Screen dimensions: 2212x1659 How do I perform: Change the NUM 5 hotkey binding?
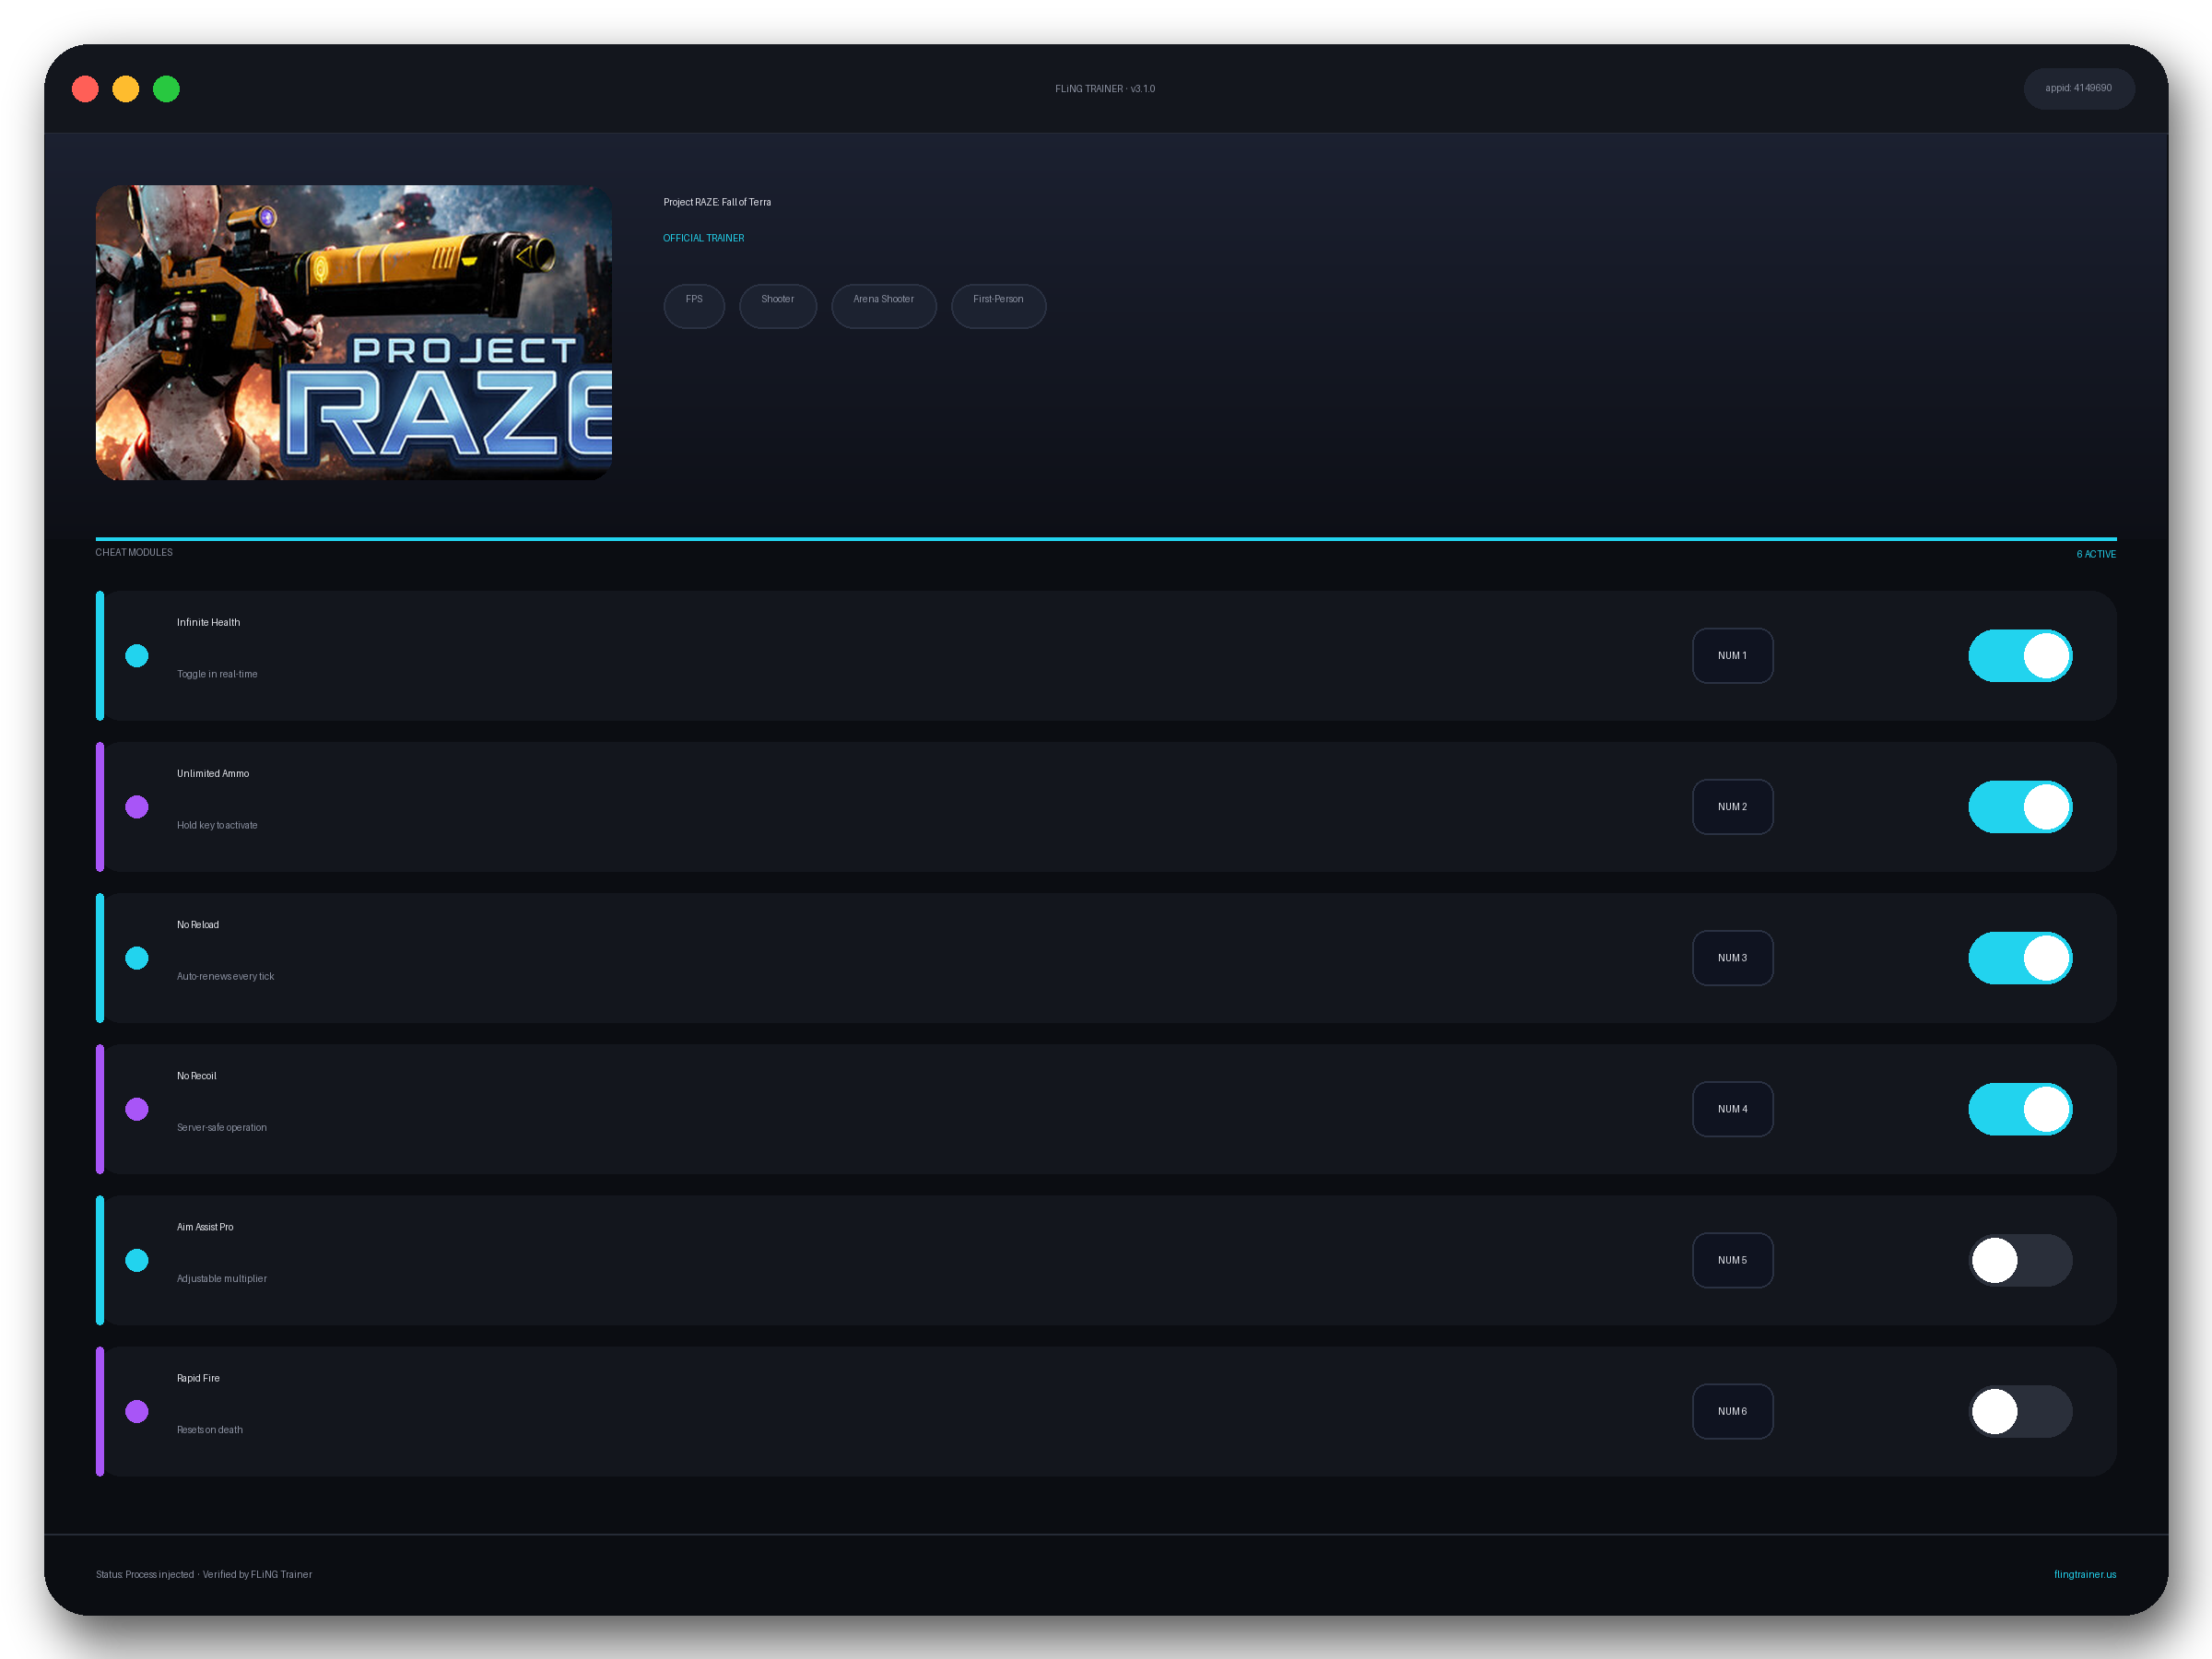1732,1259
